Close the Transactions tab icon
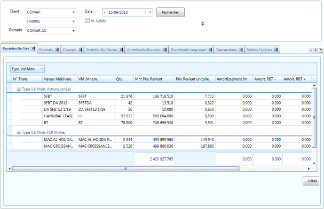Image resolution: width=324 pixels, height=209 pixels. coord(241,50)
